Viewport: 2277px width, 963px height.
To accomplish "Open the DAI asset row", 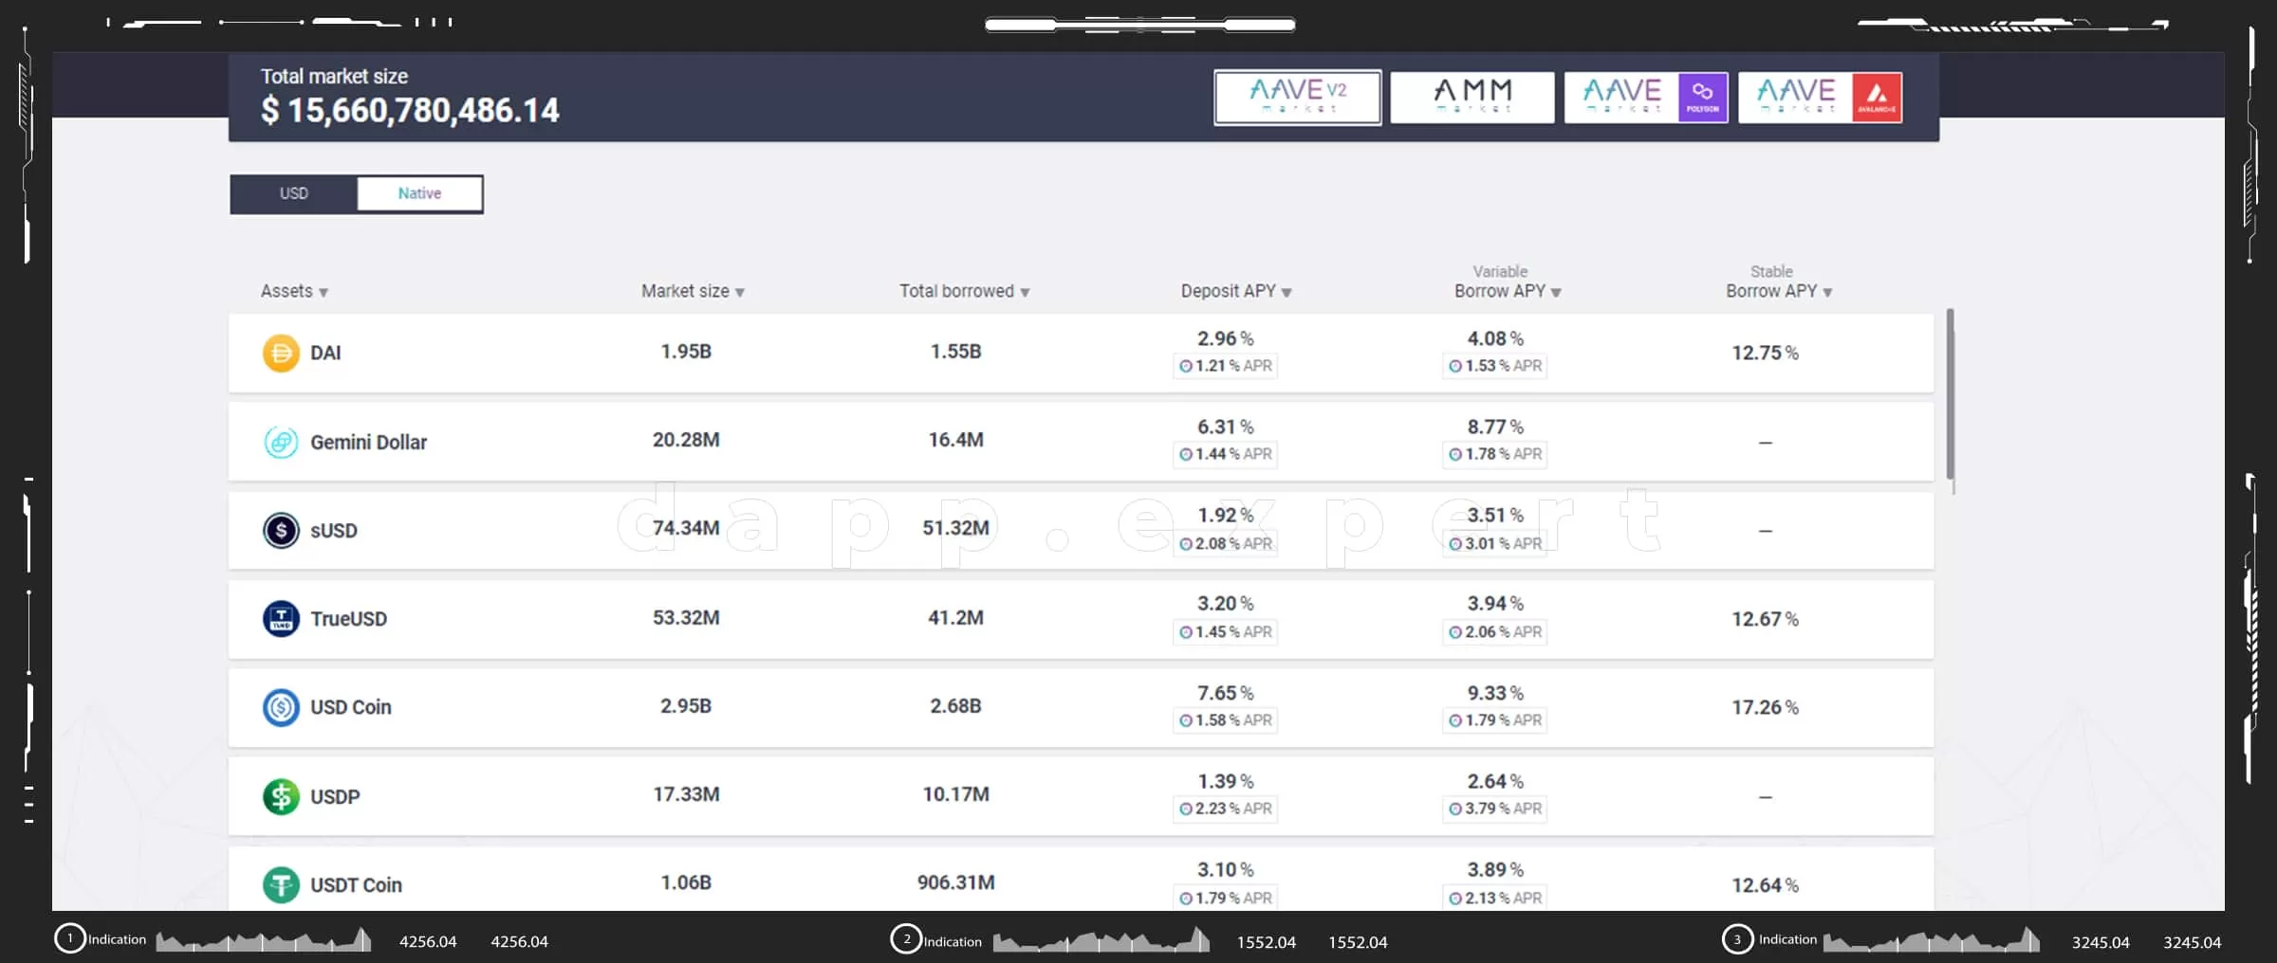I will pos(1081,354).
